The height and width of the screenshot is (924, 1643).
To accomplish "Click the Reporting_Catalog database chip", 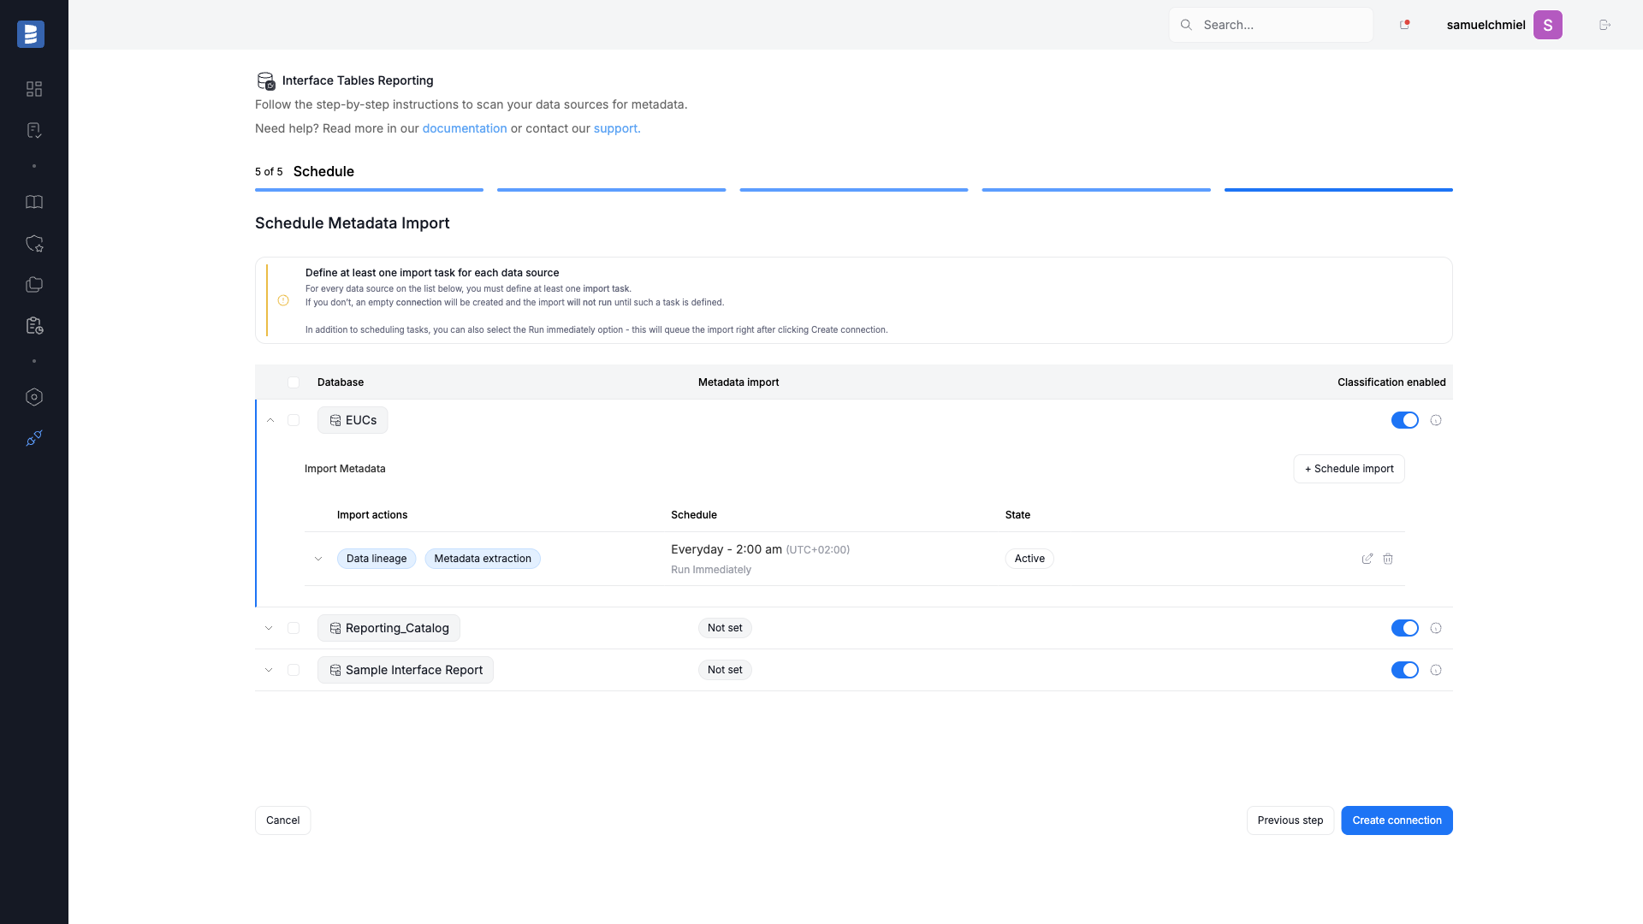I will (389, 628).
